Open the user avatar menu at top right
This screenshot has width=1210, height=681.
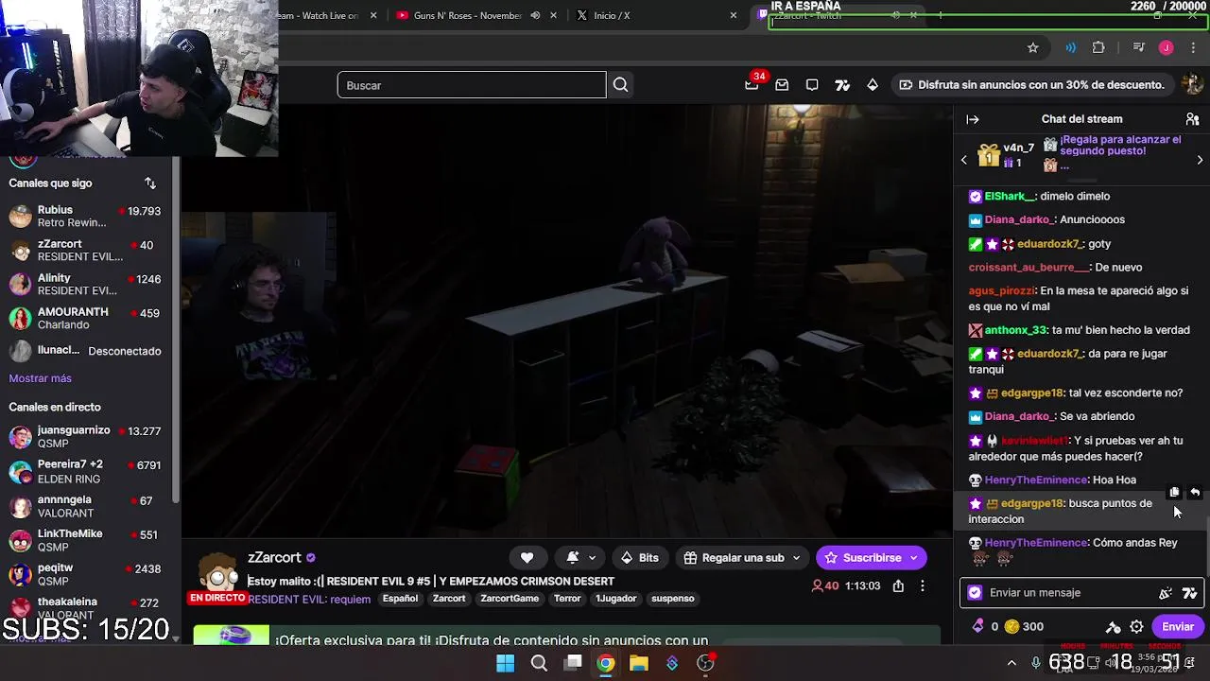pyautogui.click(x=1192, y=84)
